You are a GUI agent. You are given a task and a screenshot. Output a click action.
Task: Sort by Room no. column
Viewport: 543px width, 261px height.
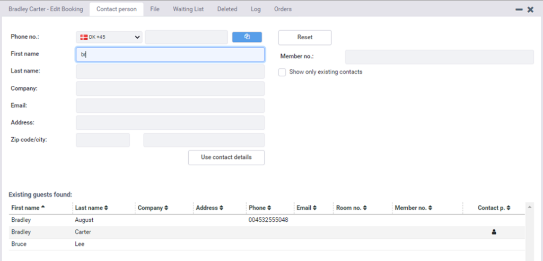tap(351, 208)
